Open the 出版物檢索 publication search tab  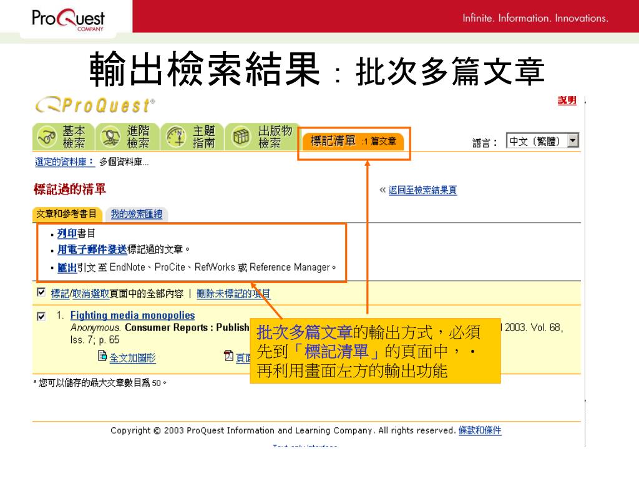[262, 137]
